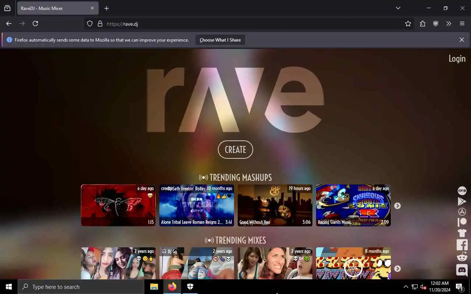The height and width of the screenshot is (294, 471).
Task: Open the Apple App Store icon
Action: pyautogui.click(x=462, y=212)
